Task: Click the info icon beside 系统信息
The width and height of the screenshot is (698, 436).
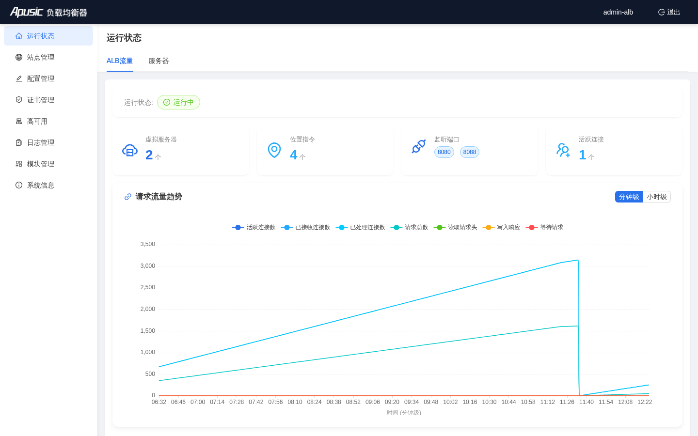Action: click(x=19, y=185)
